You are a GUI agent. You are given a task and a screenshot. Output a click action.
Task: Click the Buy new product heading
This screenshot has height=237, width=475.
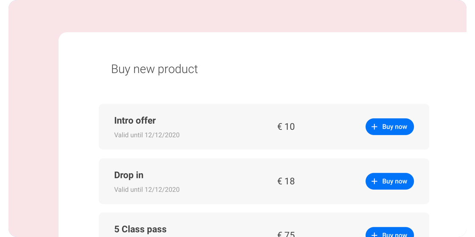point(154,69)
